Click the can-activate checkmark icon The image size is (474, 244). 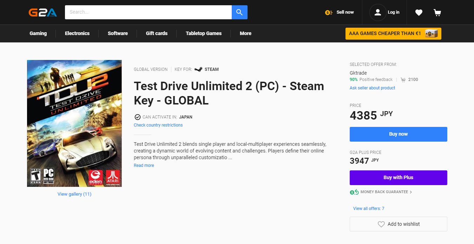[137, 117]
